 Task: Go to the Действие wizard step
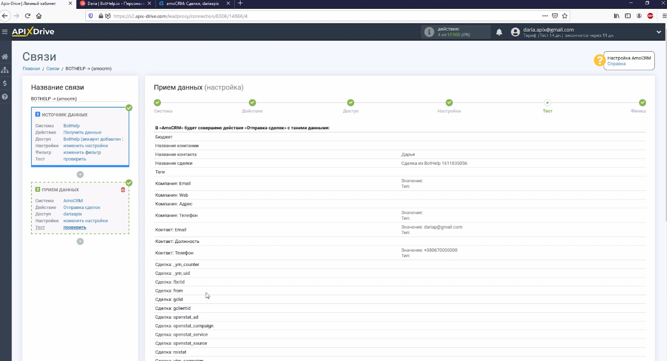click(x=252, y=103)
